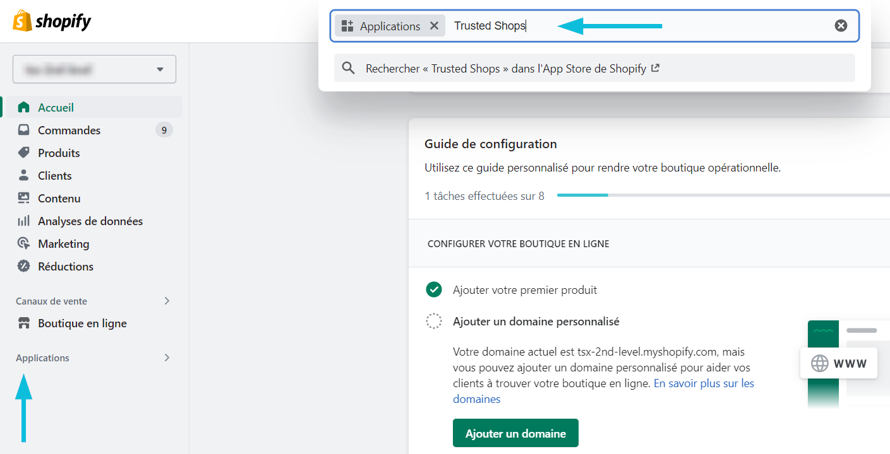890x454 pixels.
Task: Open the store selector dropdown
Action: tap(94, 69)
